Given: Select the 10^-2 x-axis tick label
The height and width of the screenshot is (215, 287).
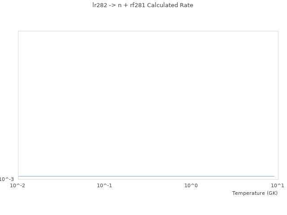Looking at the screenshot, I should tap(18, 185).
